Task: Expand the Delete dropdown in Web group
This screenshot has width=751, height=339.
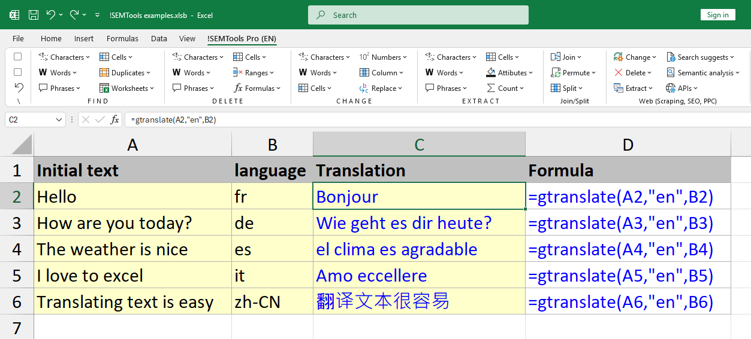Action: pyautogui.click(x=633, y=73)
